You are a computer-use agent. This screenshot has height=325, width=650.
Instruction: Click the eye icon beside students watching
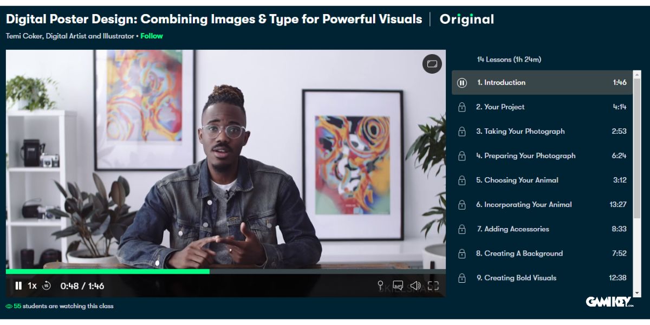pos(9,306)
